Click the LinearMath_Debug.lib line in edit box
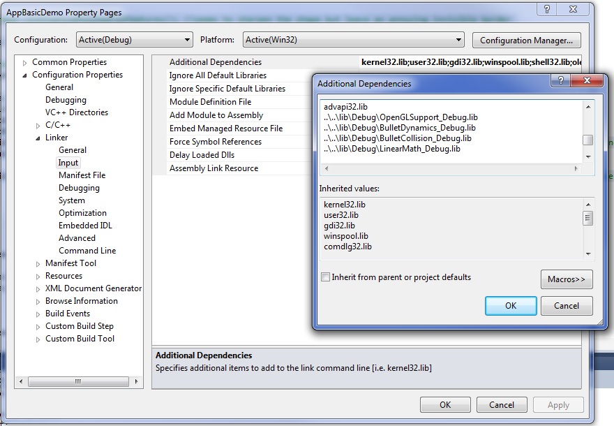The width and height of the screenshot is (614, 426). pyautogui.click(x=392, y=149)
